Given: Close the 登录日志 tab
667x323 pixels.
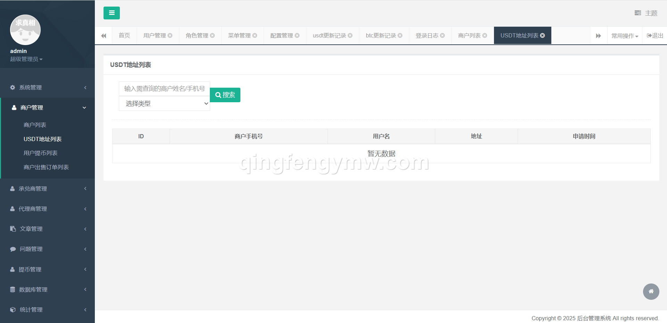Looking at the screenshot, I should coord(442,35).
